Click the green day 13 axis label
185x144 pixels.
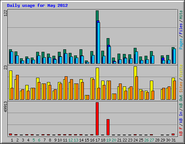click(x=76, y=140)
